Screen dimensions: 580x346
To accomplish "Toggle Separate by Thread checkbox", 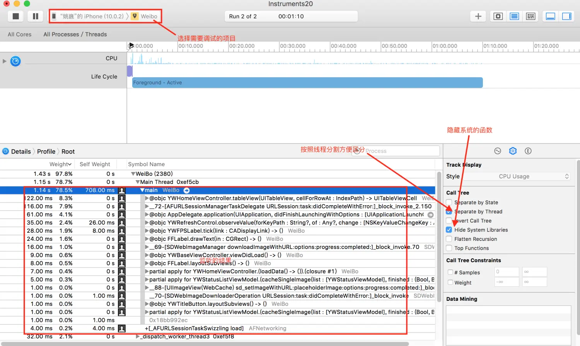I will (449, 211).
